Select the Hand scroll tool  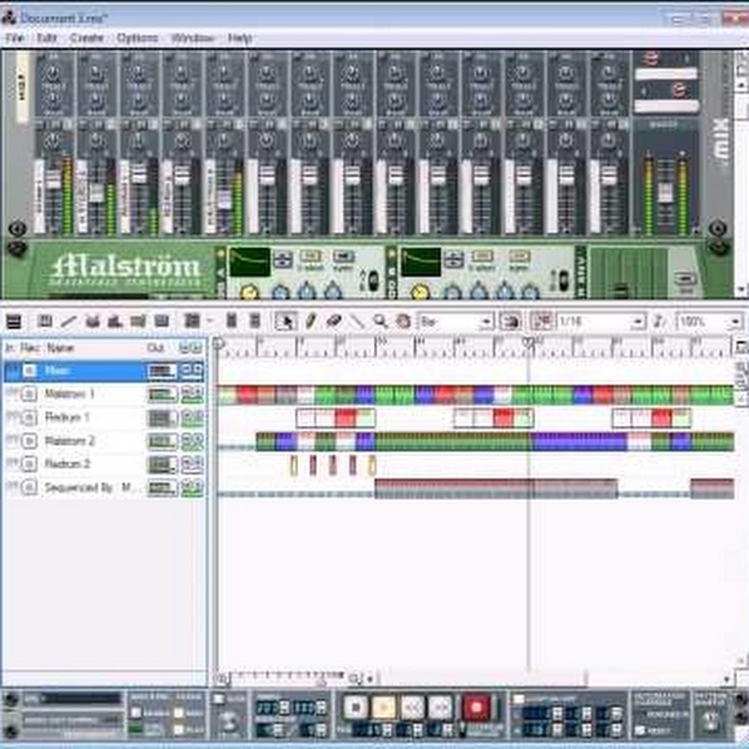pyautogui.click(x=404, y=321)
